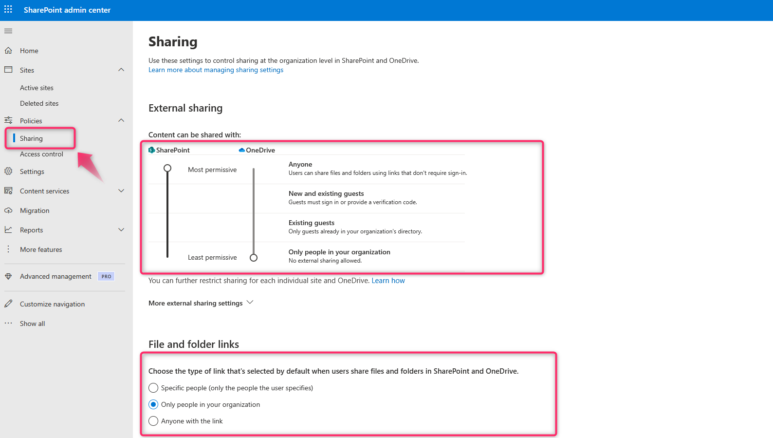Click the 'Most permissive' label
The height and width of the screenshot is (438, 773).
click(x=212, y=170)
